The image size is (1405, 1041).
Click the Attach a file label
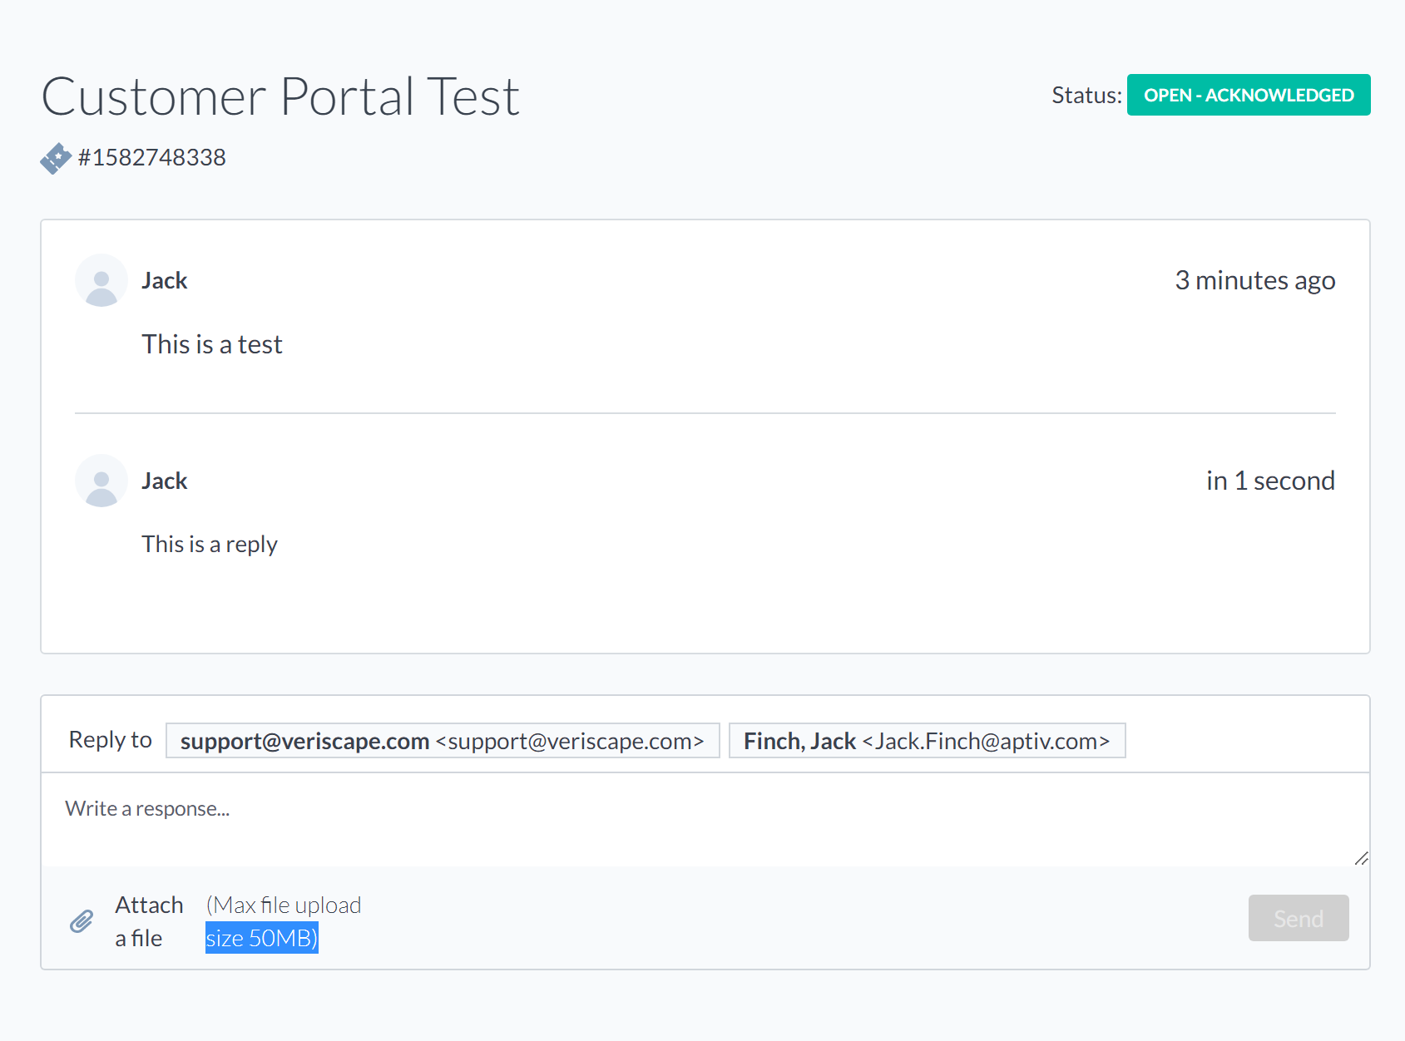(149, 921)
